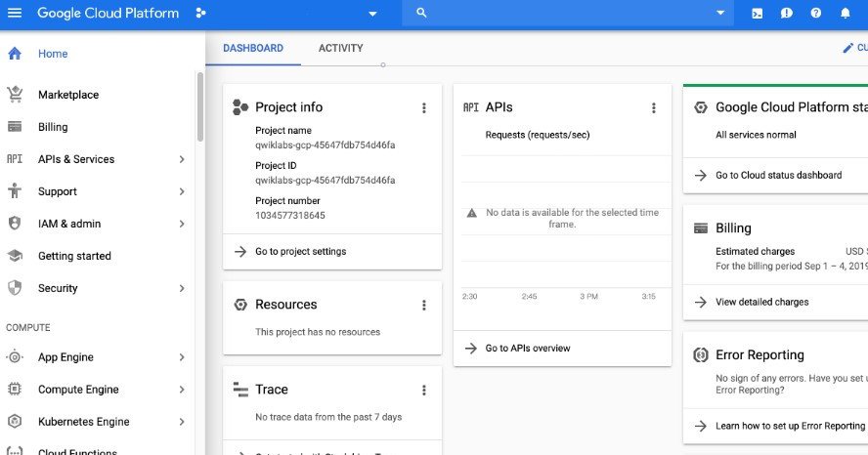Click the Compute Engine chip icon

pos(15,390)
